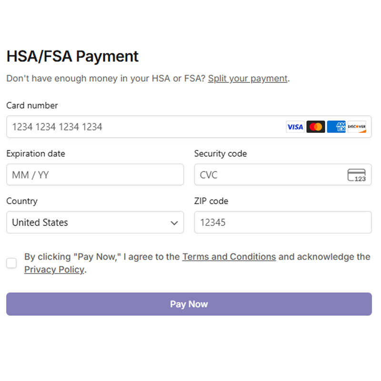Click the "Card number" field label
The image size is (381, 381).
(x=32, y=105)
